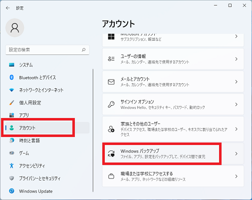This screenshot has width=252, height=200.
Task: Click the user profile avatar icon
Action: pyautogui.click(x=15, y=27)
